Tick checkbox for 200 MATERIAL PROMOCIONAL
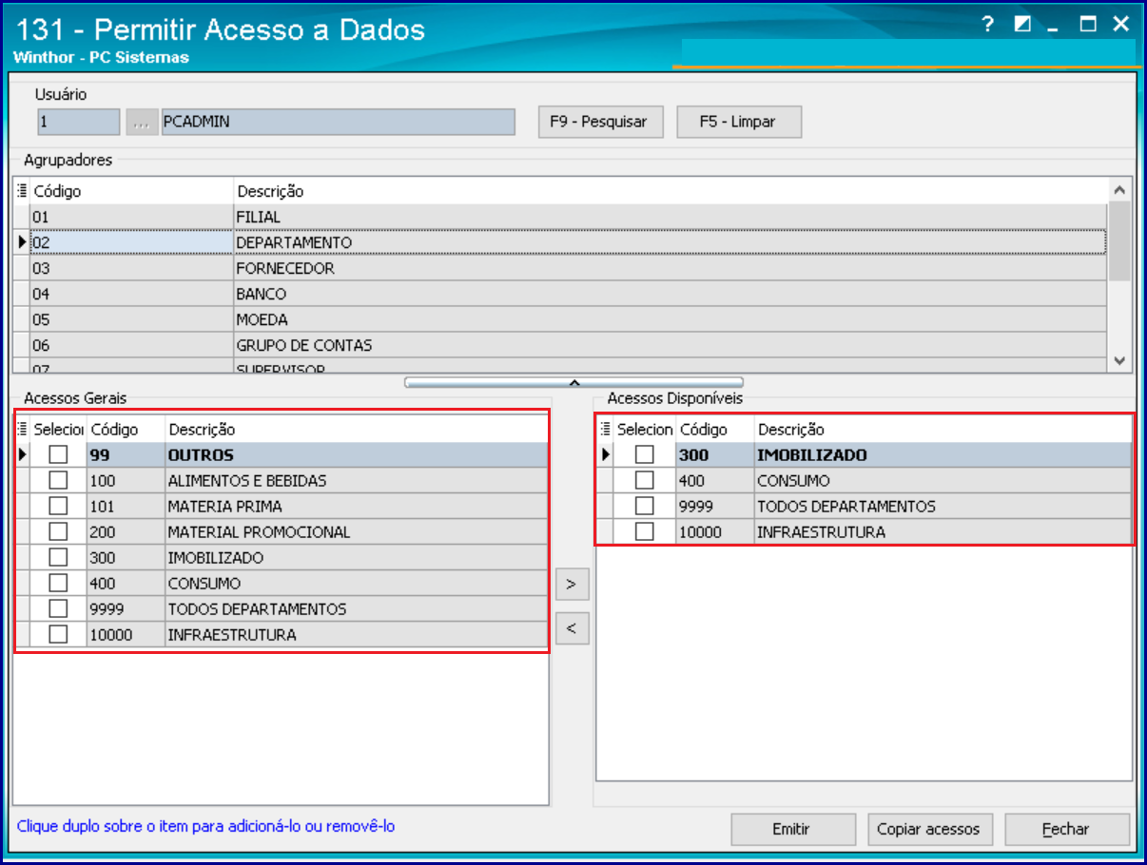The width and height of the screenshot is (1147, 865). pyautogui.click(x=59, y=531)
